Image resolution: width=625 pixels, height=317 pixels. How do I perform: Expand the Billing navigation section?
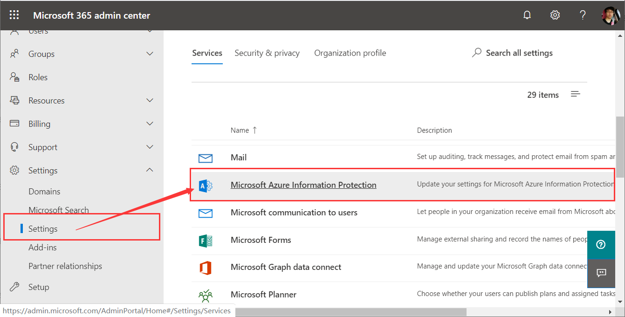click(150, 124)
